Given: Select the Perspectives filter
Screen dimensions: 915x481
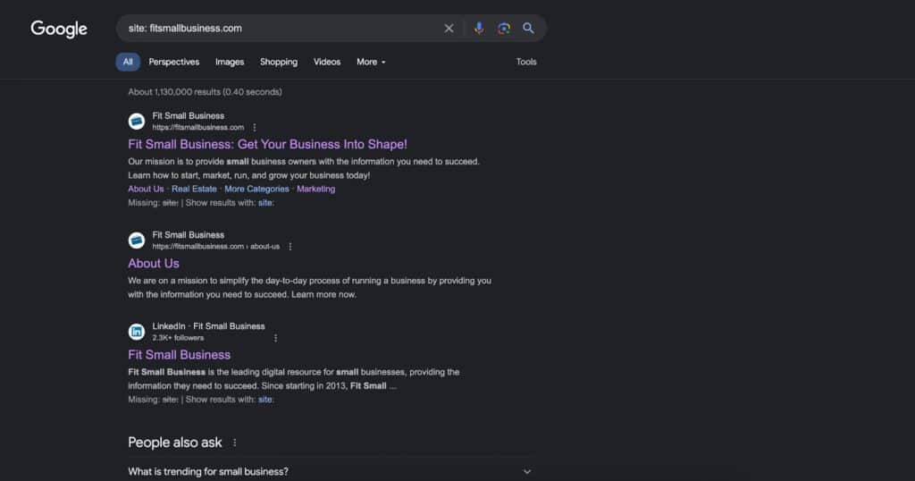Looking at the screenshot, I should [174, 62].
